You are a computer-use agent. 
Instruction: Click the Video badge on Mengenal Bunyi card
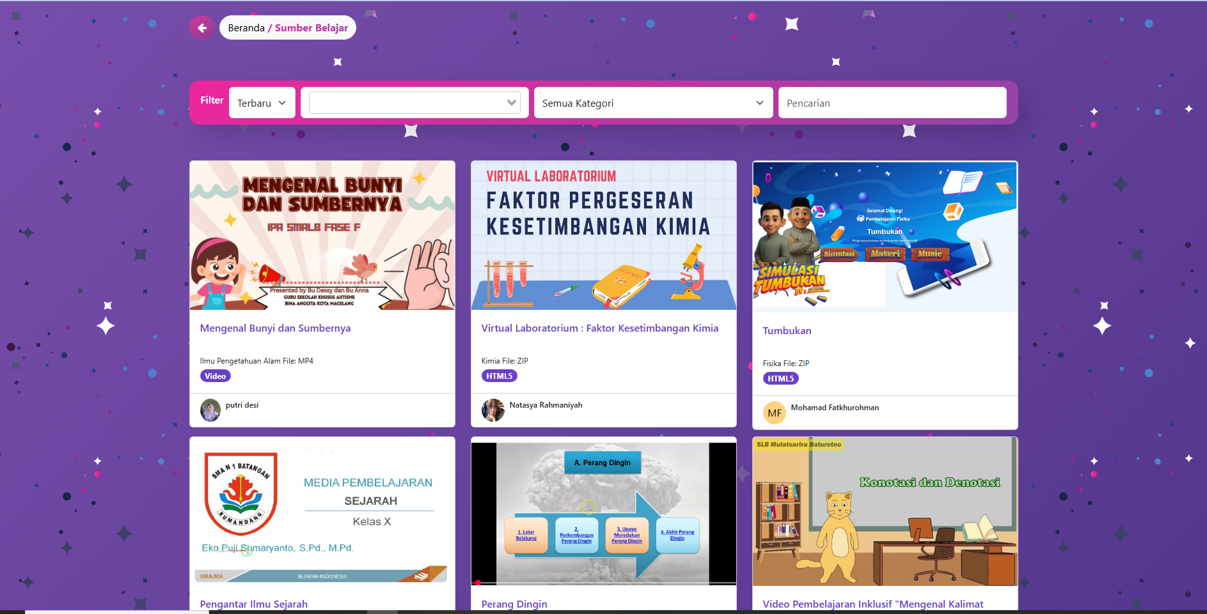coord(216,376)
